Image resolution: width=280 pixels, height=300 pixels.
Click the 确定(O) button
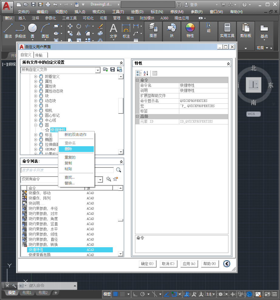[147, 264]
